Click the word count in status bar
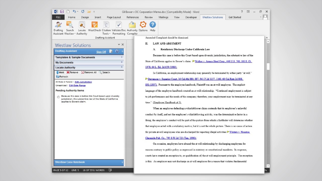 click(x=93, y=170)
